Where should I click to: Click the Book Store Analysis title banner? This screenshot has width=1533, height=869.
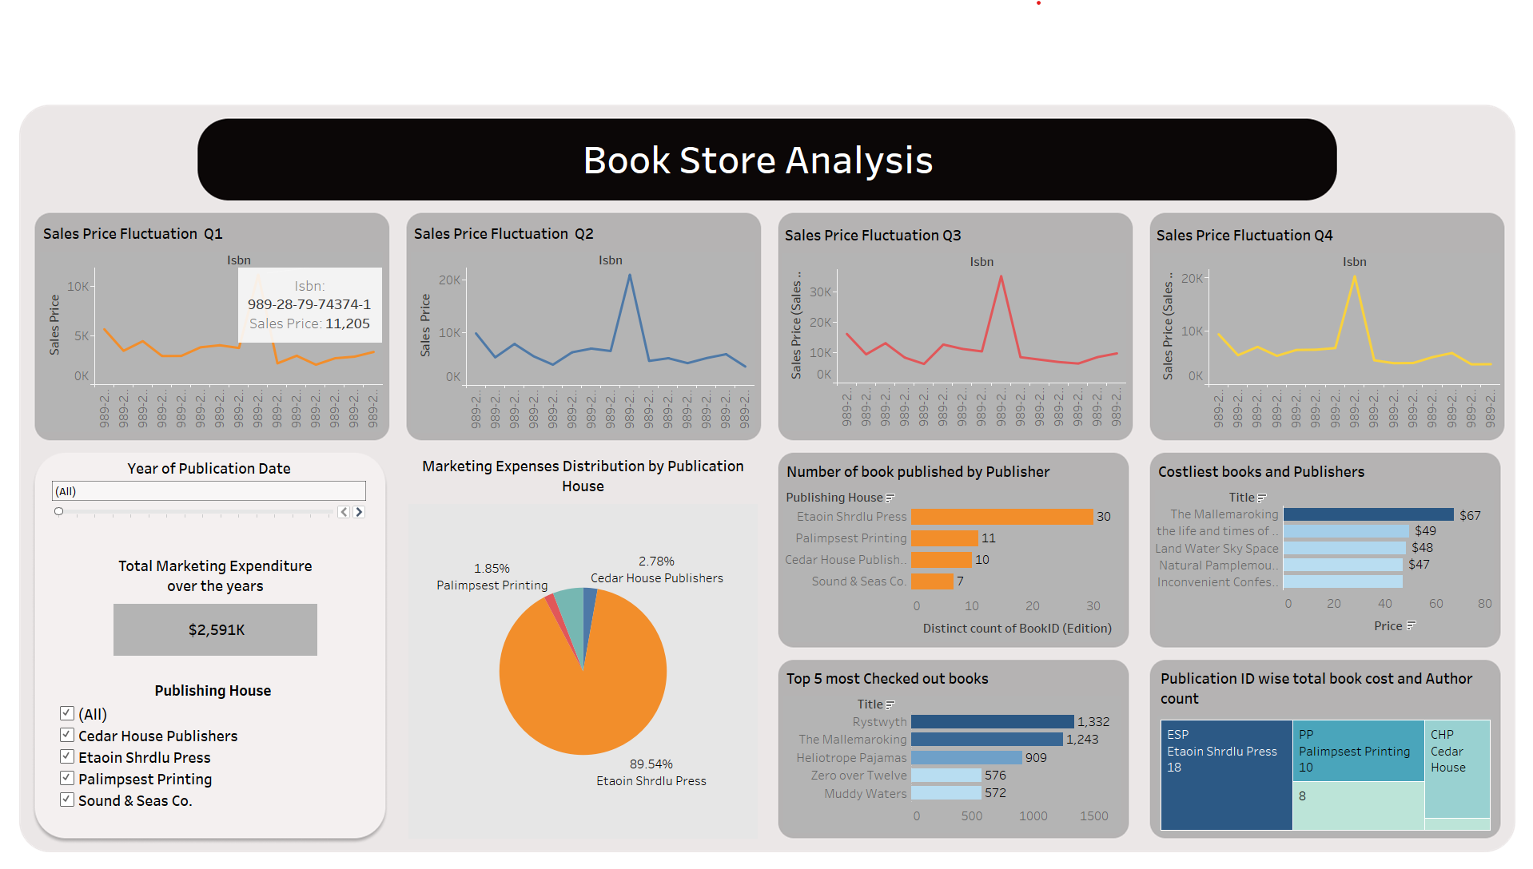point(766,160)
